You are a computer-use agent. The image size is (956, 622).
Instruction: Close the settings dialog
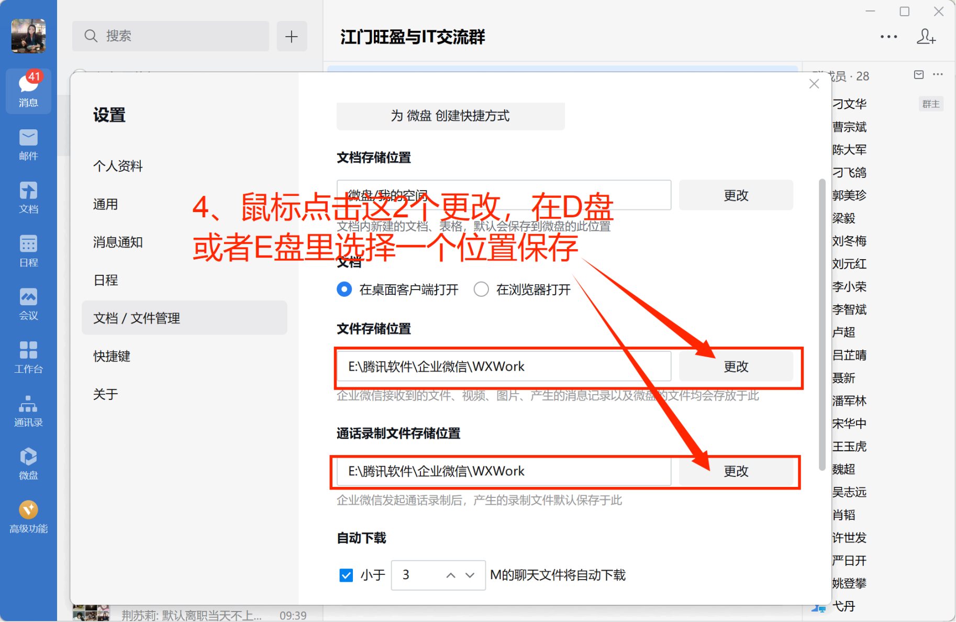pyautogui.click(x=814, y=84)
